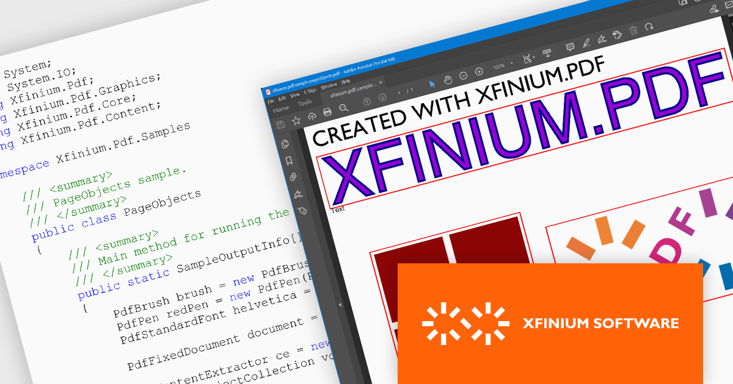
Task: Expand the fit page options arrow
Action: click(533, 57)
